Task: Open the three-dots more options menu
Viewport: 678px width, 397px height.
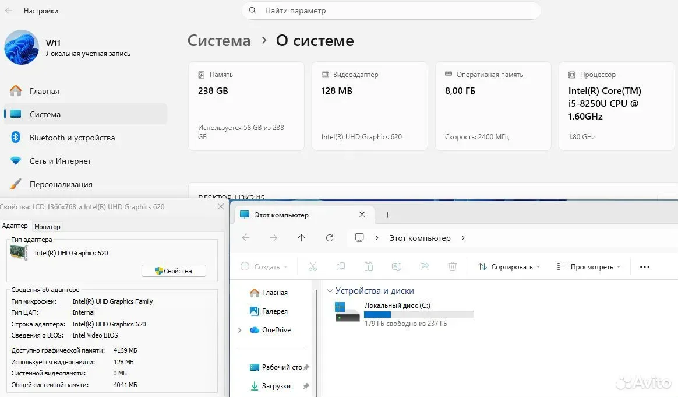Action: point(645,266)
